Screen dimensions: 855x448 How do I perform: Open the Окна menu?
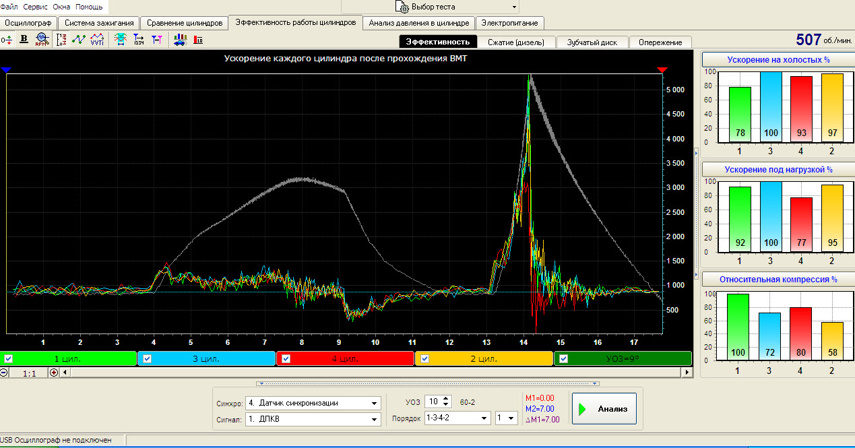coord(61,7)
